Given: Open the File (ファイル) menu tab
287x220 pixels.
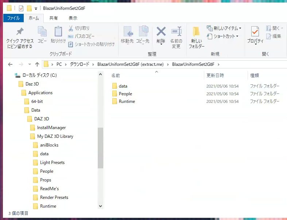Looking at the screenshot, I should [13, 18].
